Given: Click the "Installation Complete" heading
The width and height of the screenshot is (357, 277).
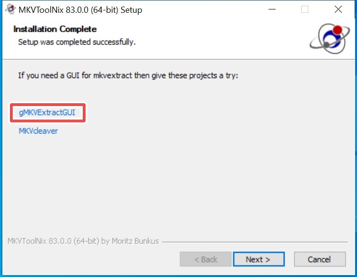Looking at the screenshot, I should point(55,29).
